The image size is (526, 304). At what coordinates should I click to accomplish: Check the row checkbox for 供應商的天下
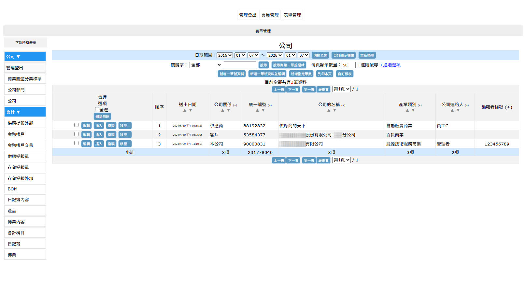pos(76,125)
